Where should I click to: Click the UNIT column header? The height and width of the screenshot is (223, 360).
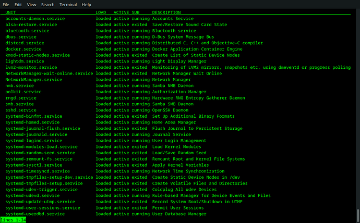10,13
